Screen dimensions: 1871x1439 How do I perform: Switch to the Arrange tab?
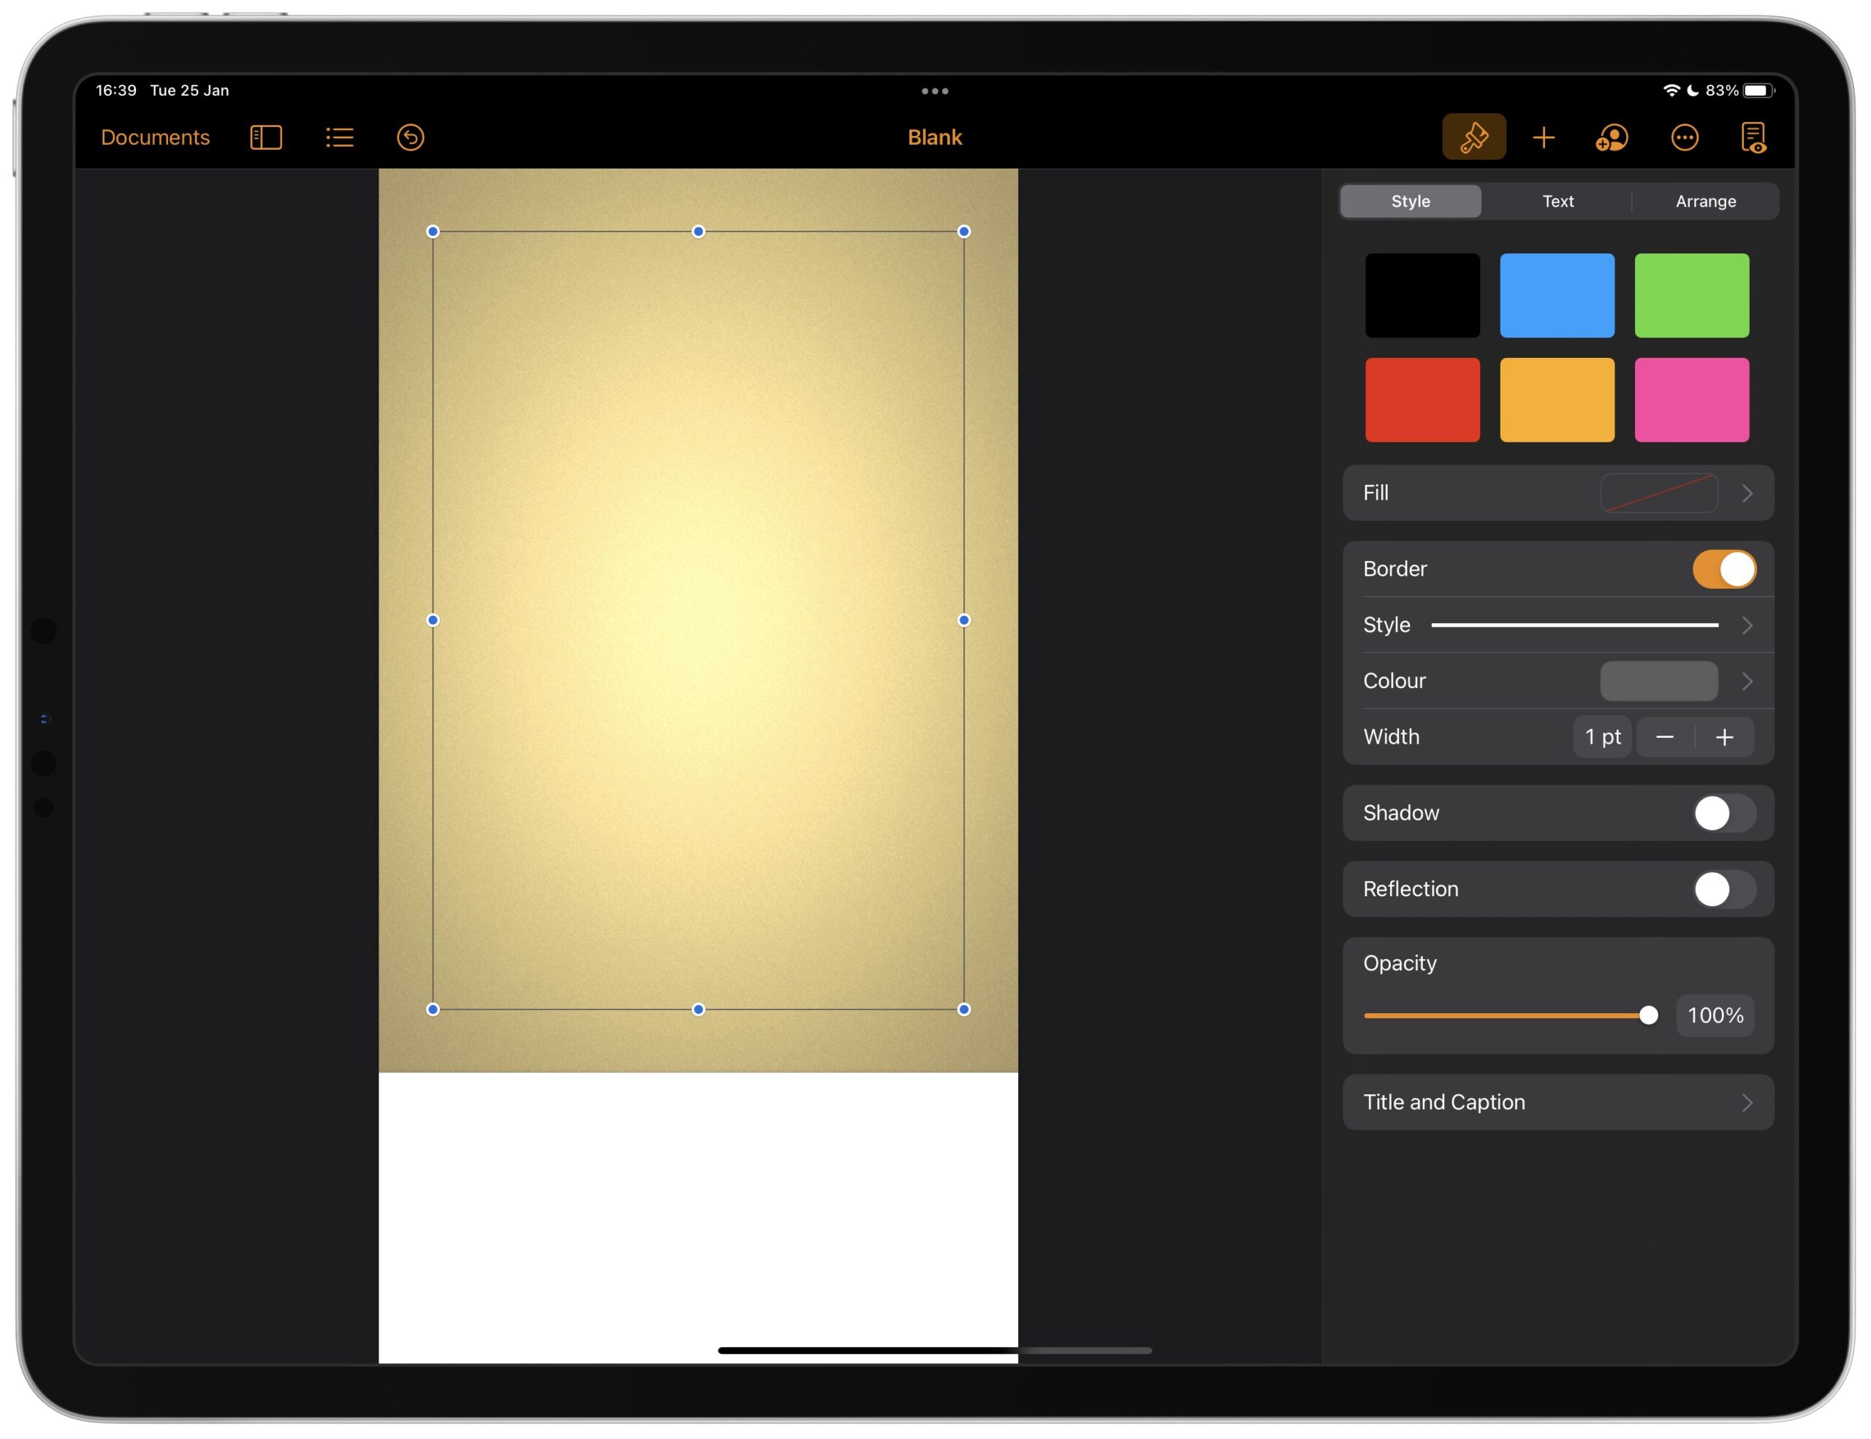point(1706,201)
